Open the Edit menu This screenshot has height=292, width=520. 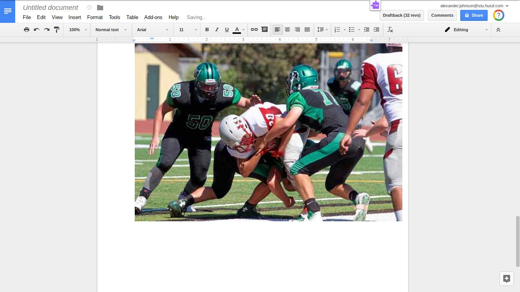pos(41,17)
